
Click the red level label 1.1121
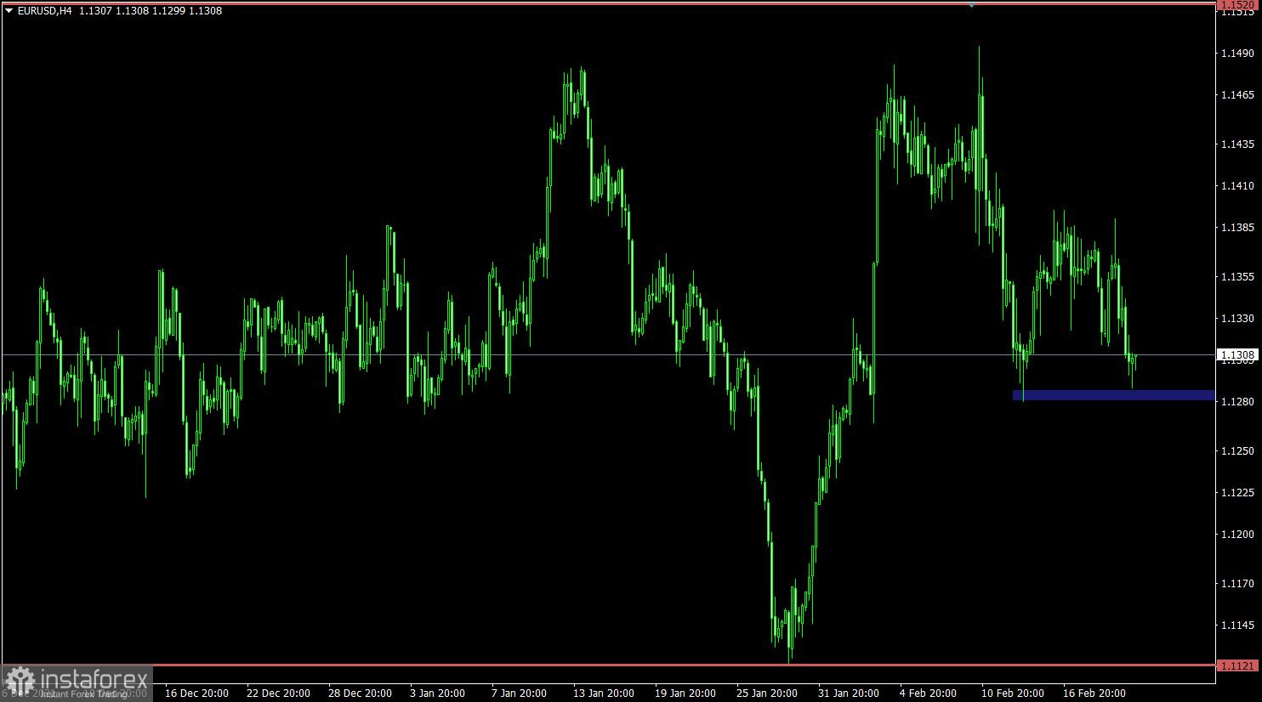[x=1237, y=665]
